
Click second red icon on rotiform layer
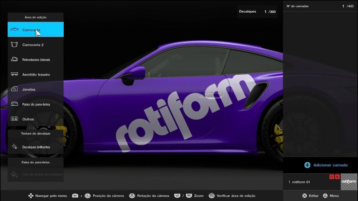click(337, 177)
